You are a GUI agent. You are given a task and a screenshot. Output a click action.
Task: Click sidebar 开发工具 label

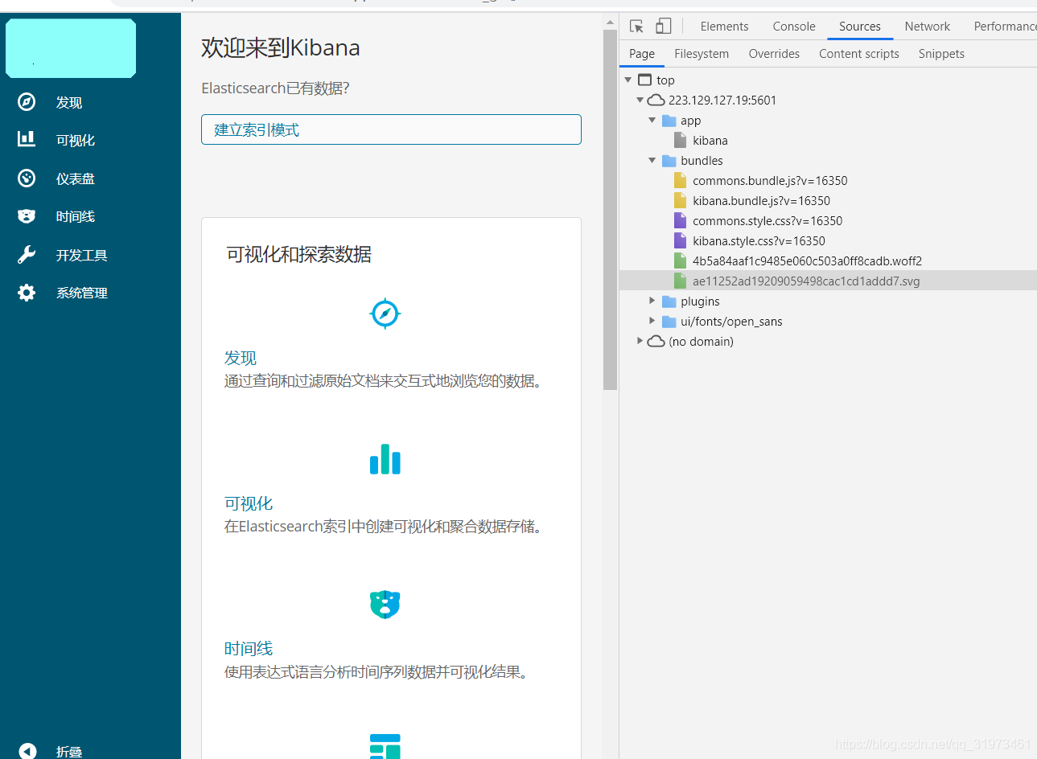[82, 255]
